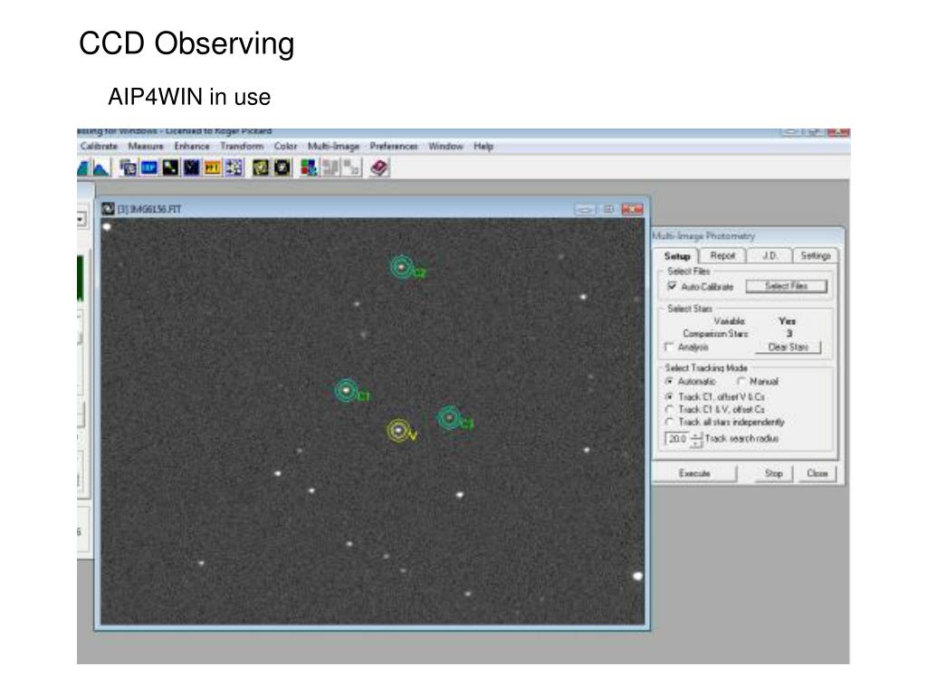Open the Preferences menu
Screen dimensions: 927x695
point(394,146)
